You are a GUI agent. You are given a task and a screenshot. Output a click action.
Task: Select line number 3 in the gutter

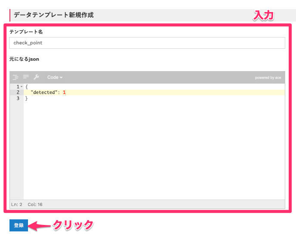[18, 98]
